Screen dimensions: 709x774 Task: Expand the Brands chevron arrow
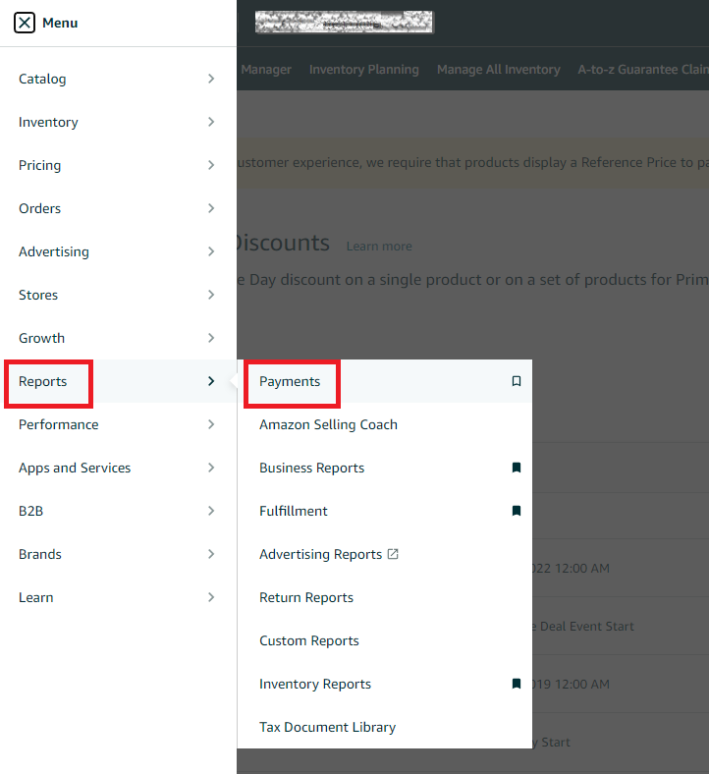pos(211,554)
